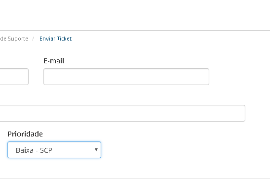Click the 'Suporte' word in the breadcrumb
Screen dimensions: 270x179
pos(18,39)
